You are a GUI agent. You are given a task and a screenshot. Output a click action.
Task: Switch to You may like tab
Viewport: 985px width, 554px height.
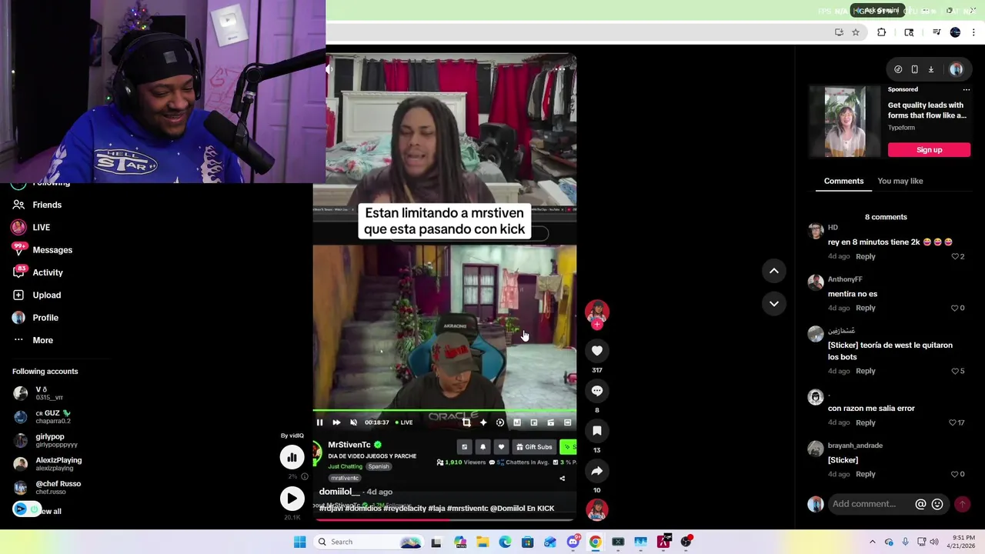(x=900, y=181)
